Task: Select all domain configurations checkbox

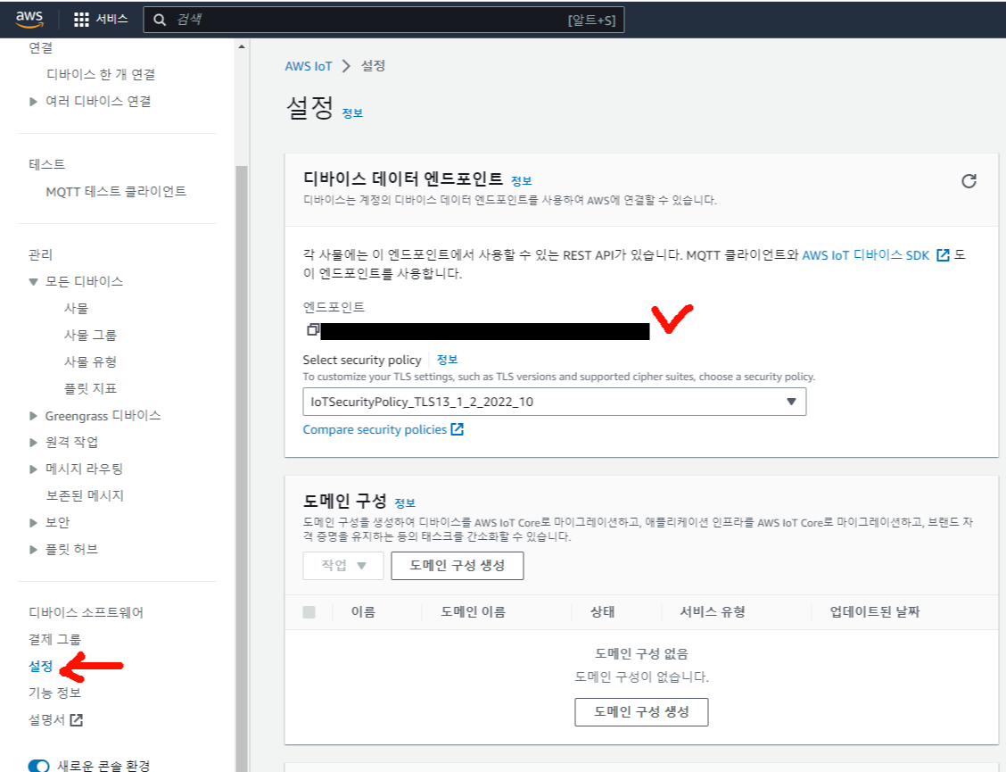Action: point(309,612)
